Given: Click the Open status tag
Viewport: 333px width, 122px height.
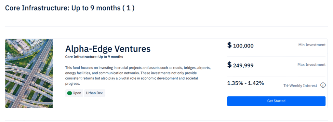Looking at the screenshot, I should click(x=74, y=93).
